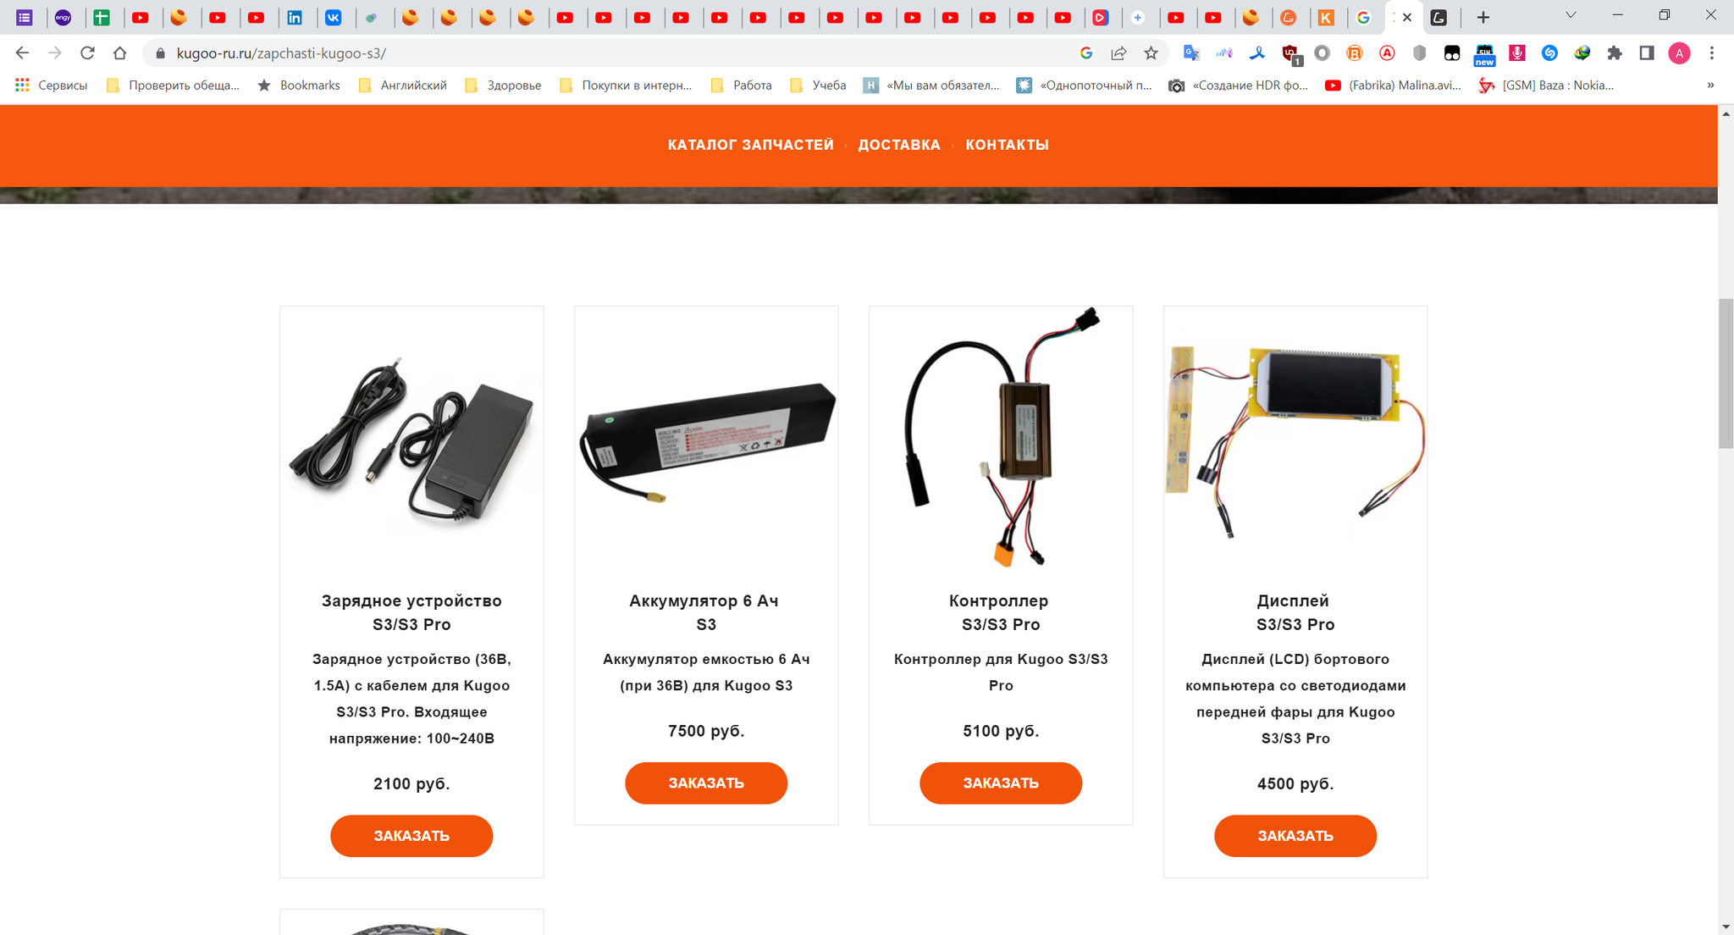Open КАТАЛОГ ЗАПЧАСТЕЙ menu item
The width and height of the screenshot is (1734, 935).
point(751,145)
